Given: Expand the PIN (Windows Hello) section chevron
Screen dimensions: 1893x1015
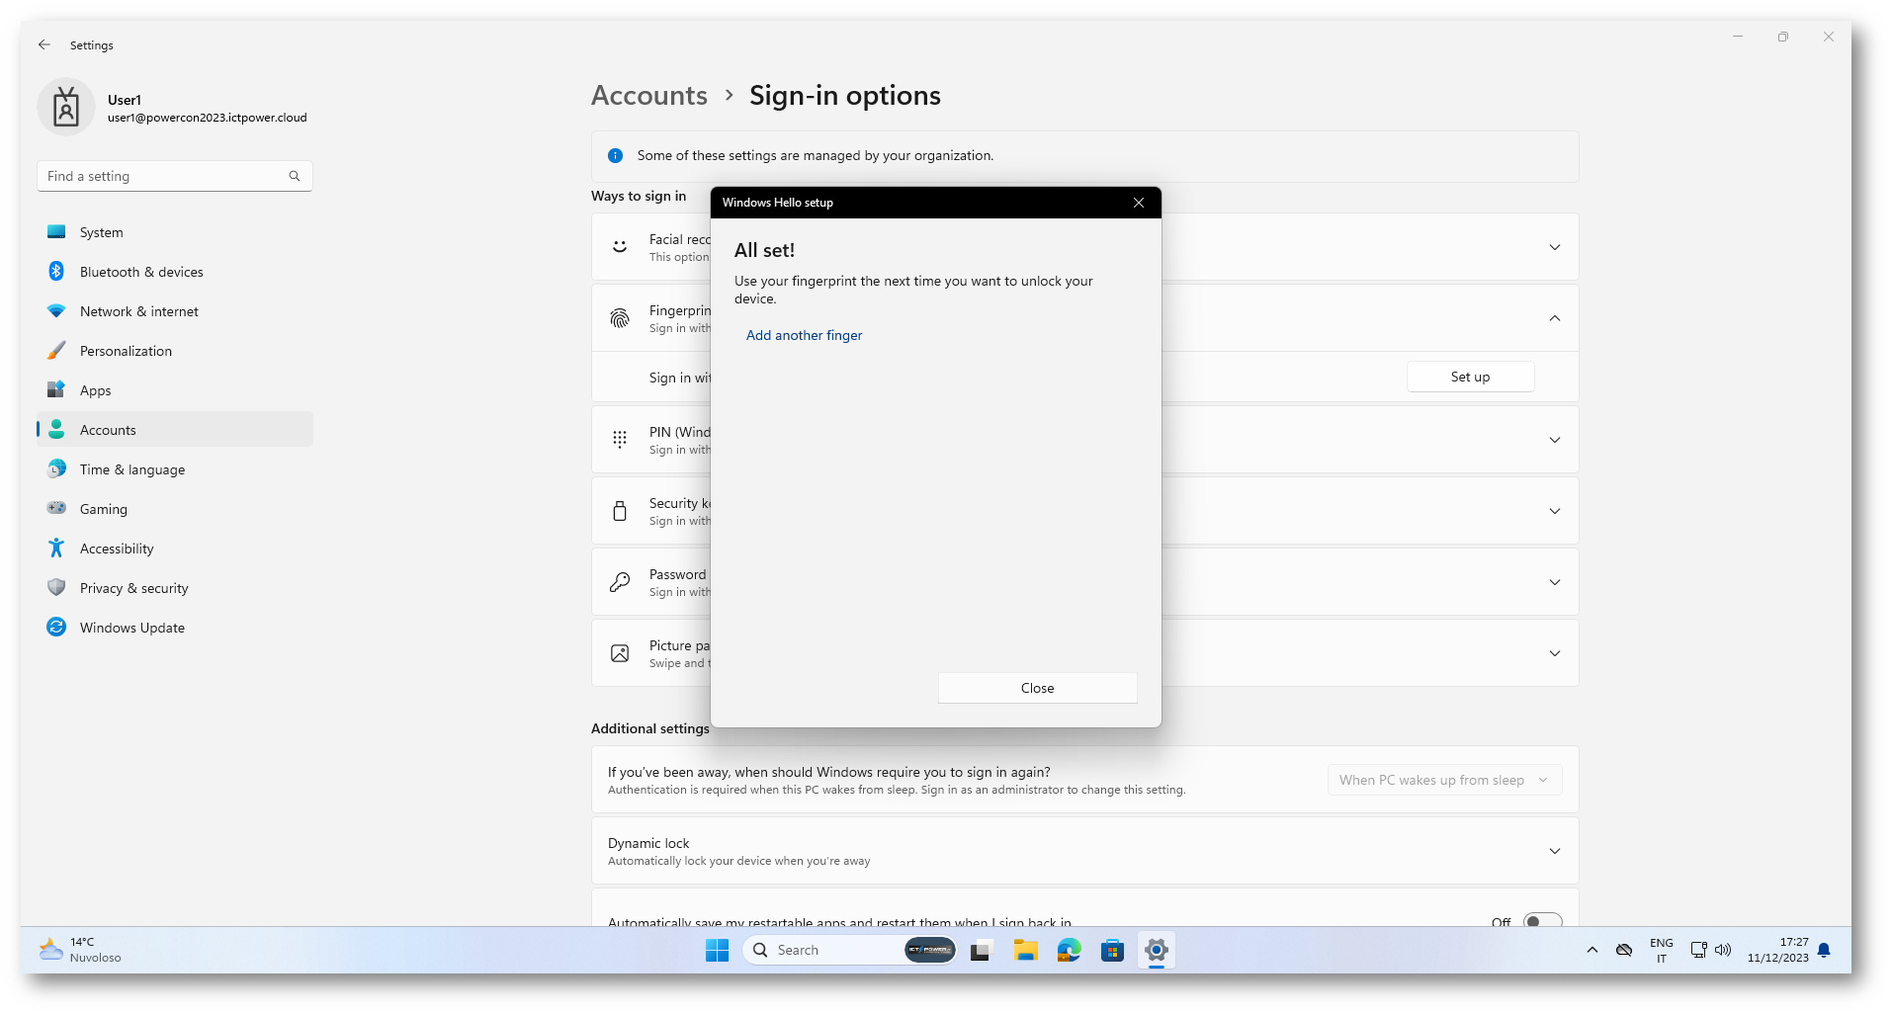Looking at the screenshot, I should tap(1554, 440).
